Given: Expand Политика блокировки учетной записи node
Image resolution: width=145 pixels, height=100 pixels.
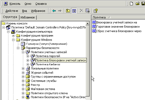Looking at the screenshot, I should [x=28, y=60].
